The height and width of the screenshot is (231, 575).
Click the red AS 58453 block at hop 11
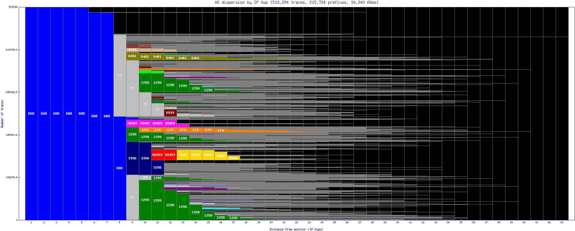(158, 155)
